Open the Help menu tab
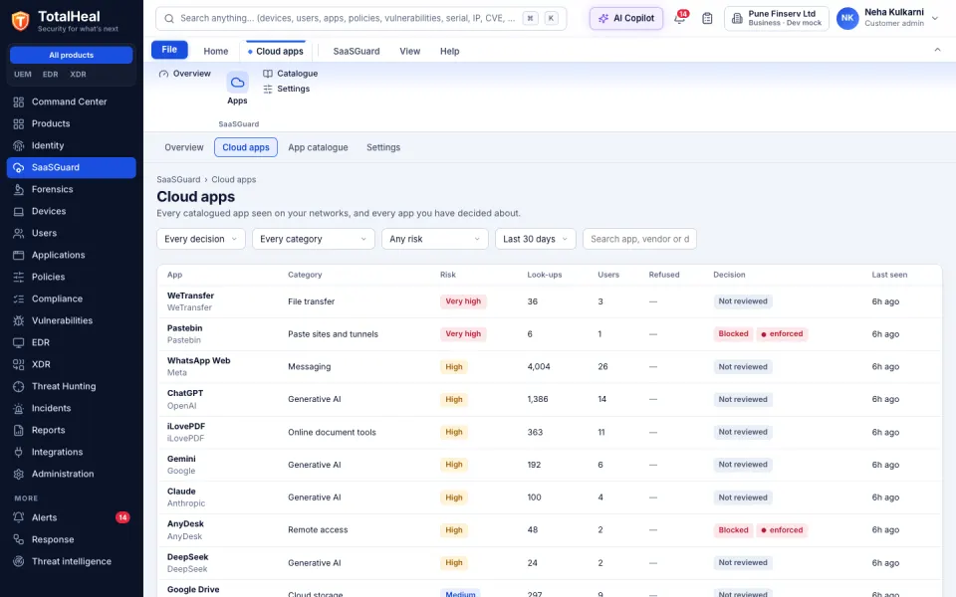This screenshot has width=956, height=597. [x=449, y=51]
